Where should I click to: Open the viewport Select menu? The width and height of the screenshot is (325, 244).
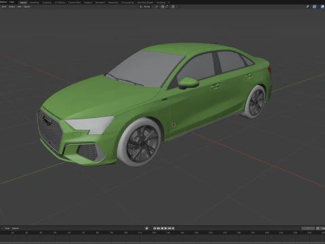tap(12, 7)
